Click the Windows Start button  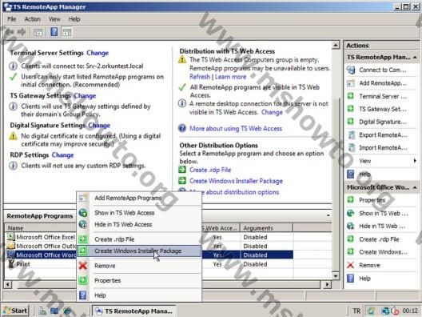[x=16, y=311]
